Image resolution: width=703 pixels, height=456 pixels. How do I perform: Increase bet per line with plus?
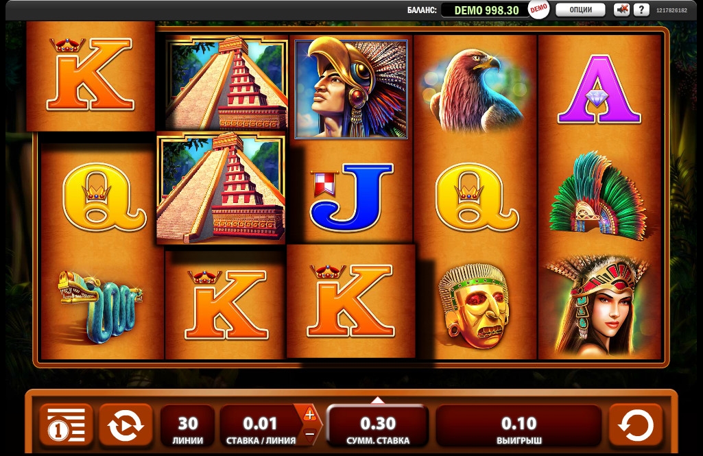tap(310, 415)
